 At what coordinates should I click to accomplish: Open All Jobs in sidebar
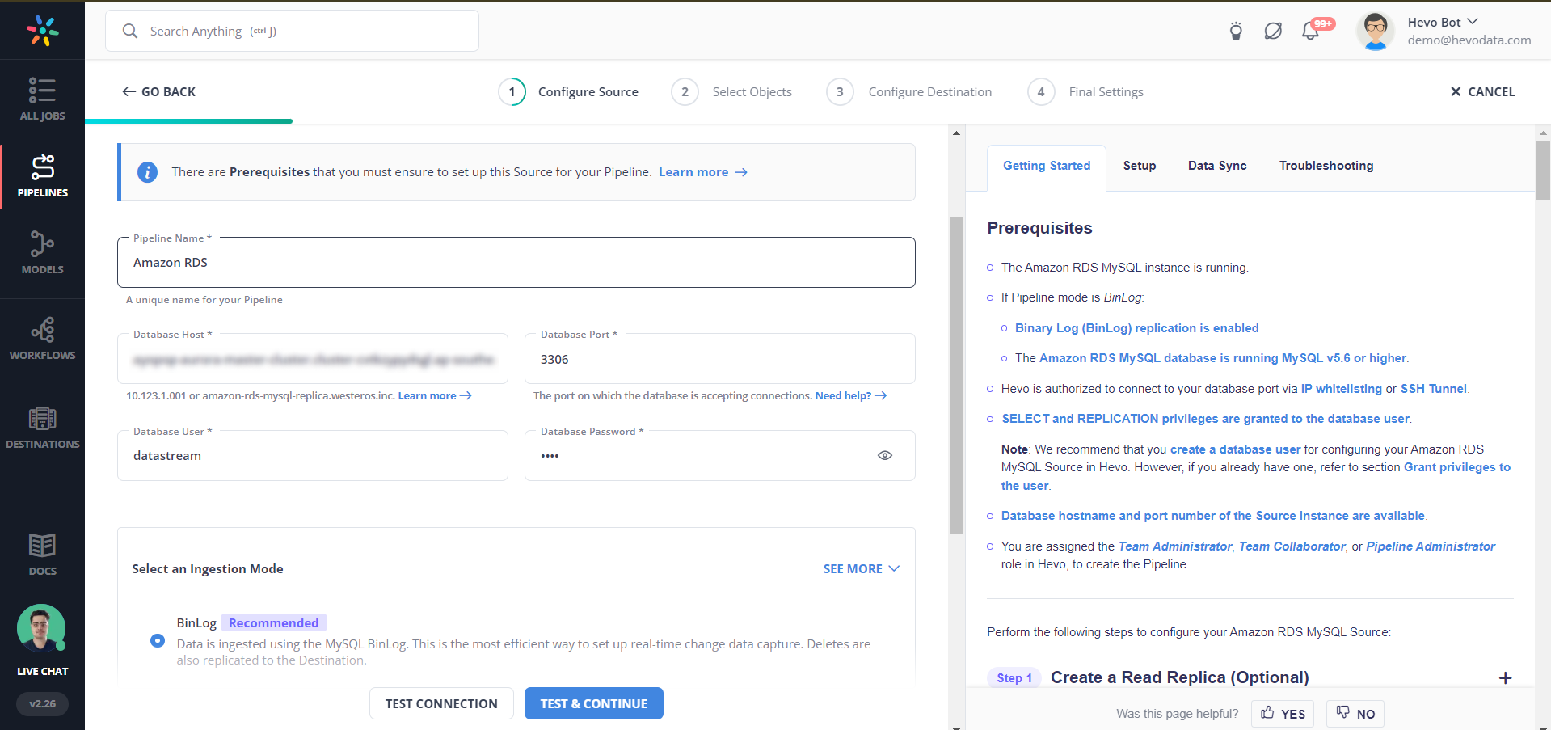coord(42,99)
